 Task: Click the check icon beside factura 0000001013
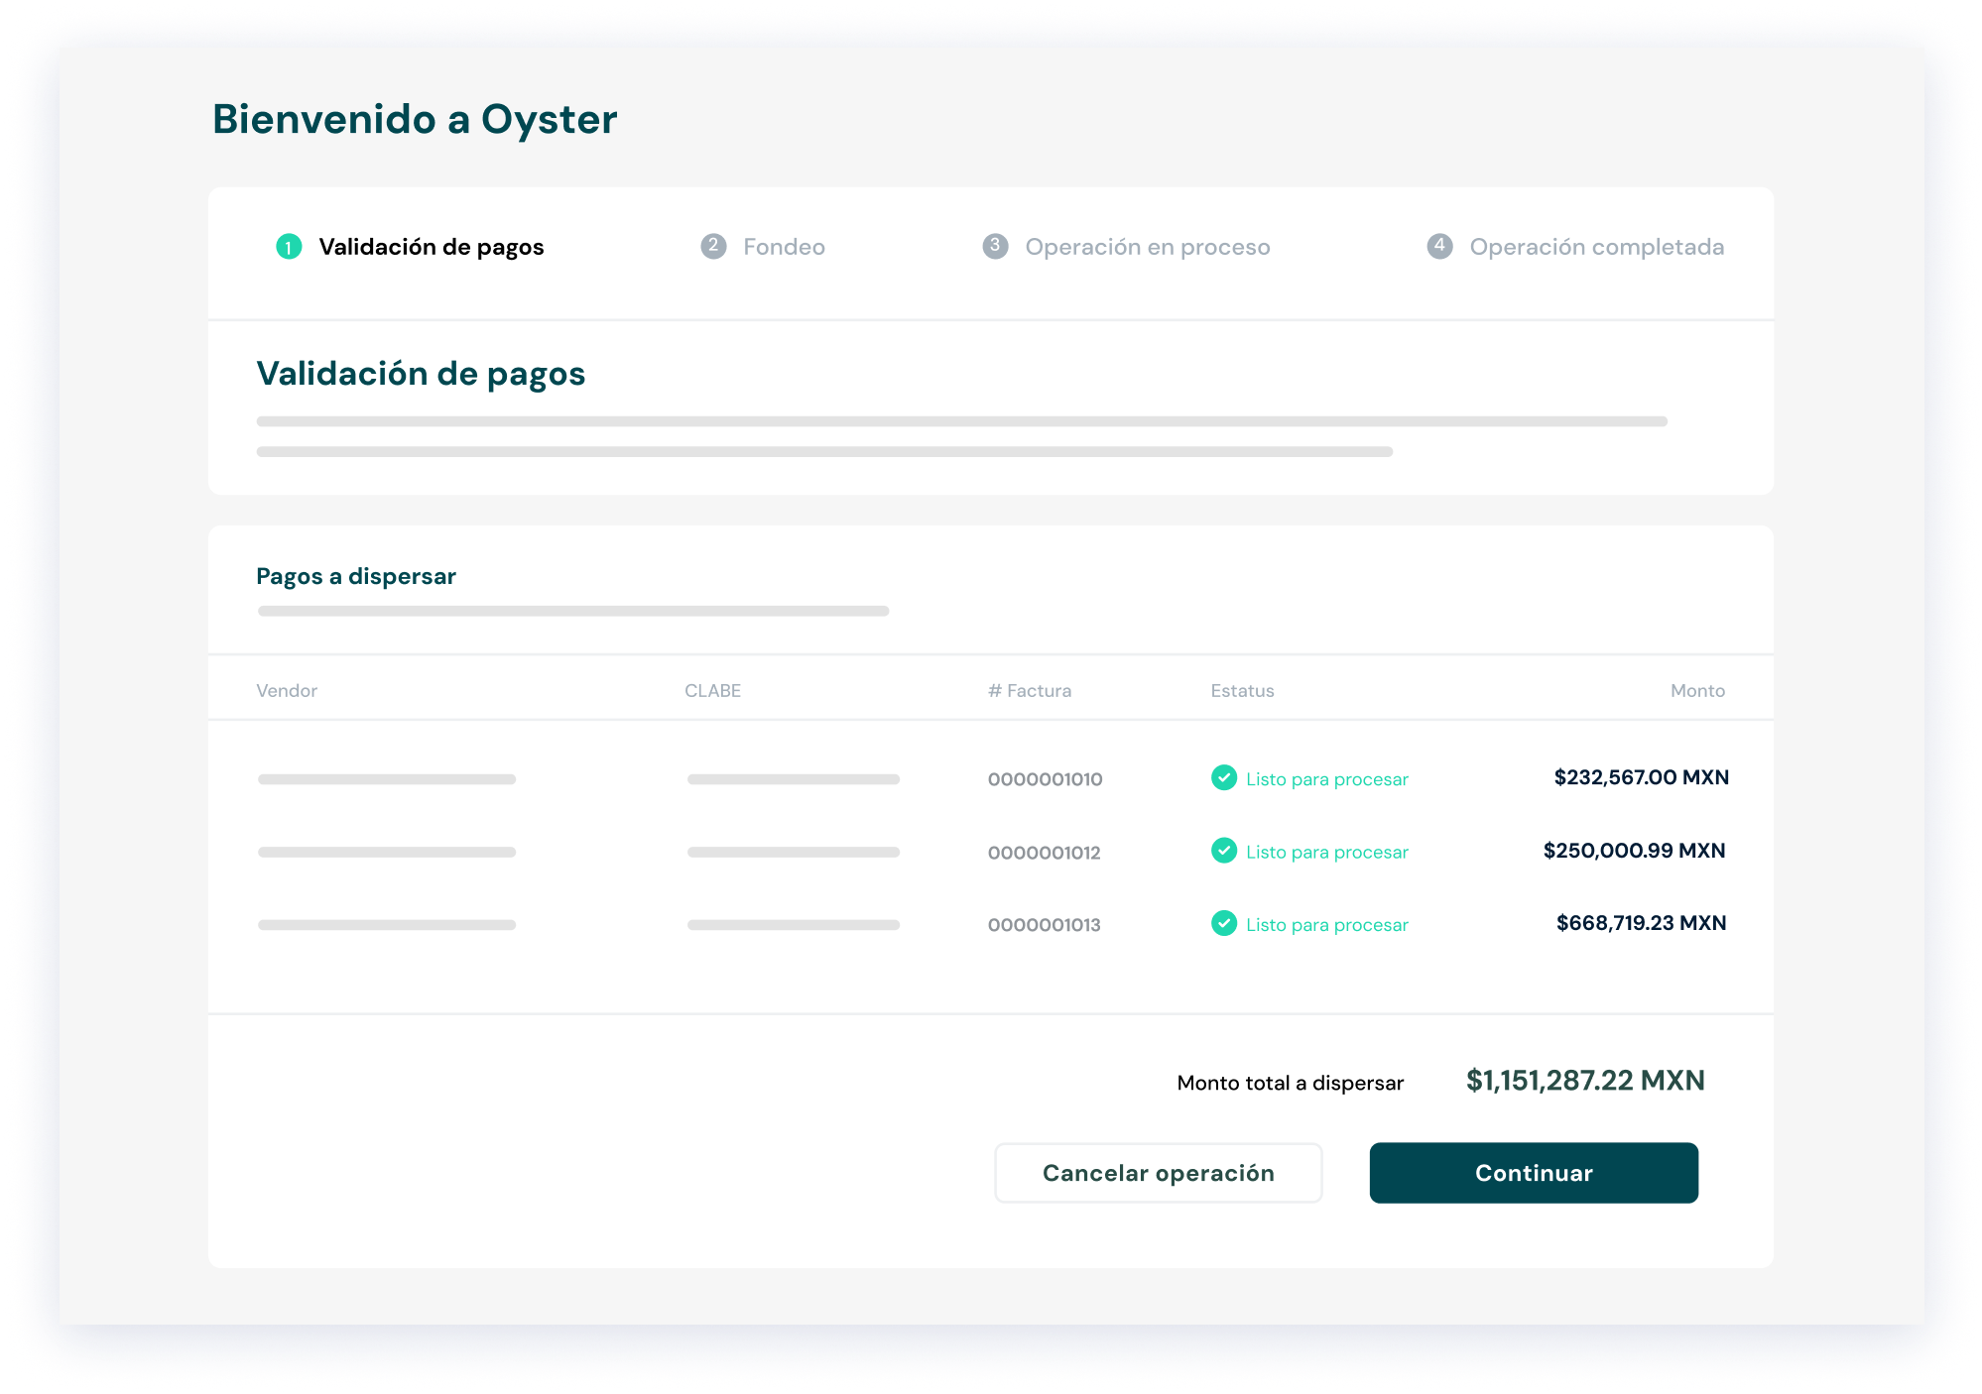[x=1224, y=924]
